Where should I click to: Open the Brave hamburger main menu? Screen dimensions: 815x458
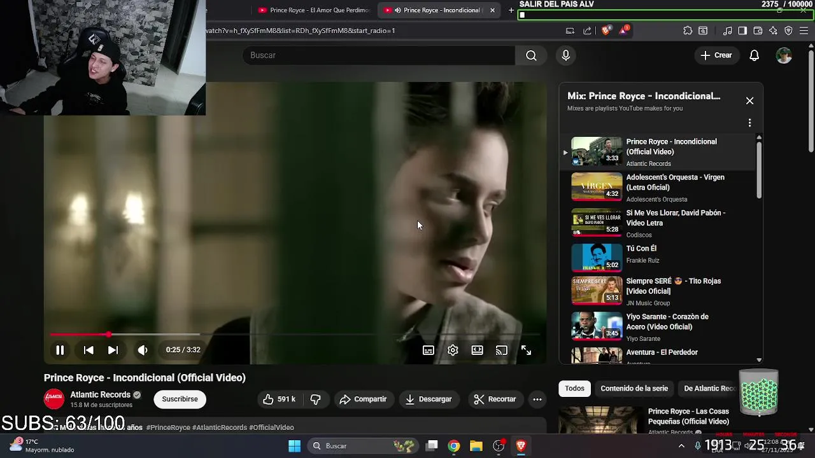tap(804, 31)
